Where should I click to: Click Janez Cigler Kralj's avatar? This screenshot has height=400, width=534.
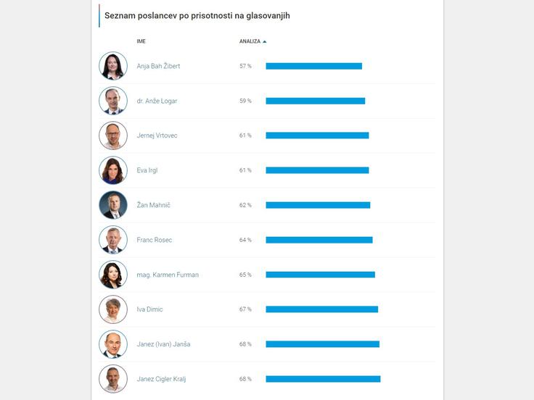[113, 379]
